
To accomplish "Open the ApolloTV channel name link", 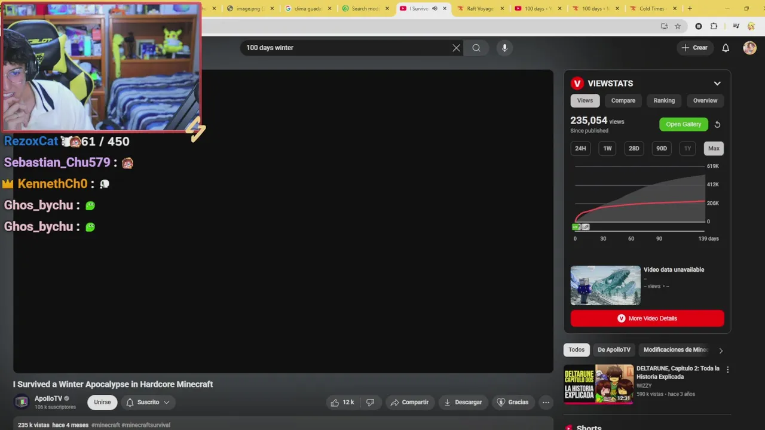I will [x=48, y=398].
